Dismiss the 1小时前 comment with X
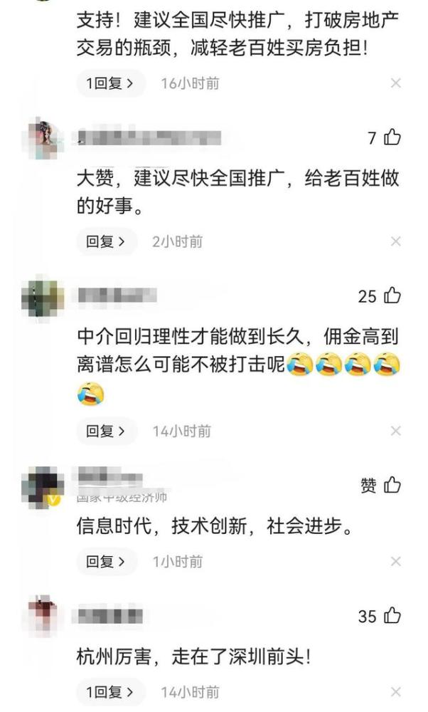Screen dimensions: 428x712 tap(396, 562)
